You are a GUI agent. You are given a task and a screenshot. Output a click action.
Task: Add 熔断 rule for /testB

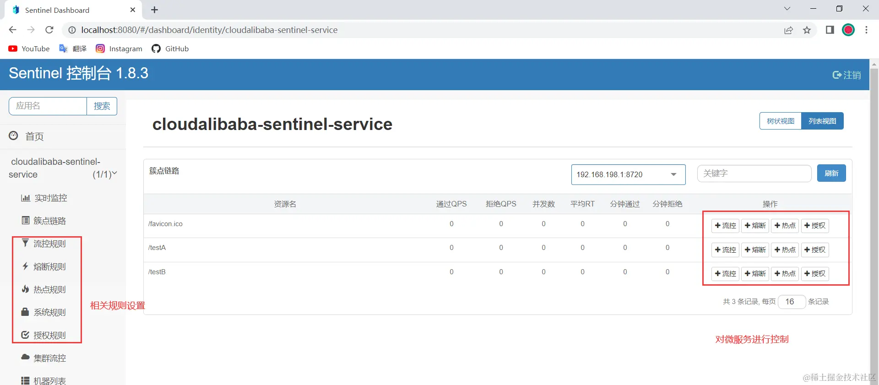point(755,274)
